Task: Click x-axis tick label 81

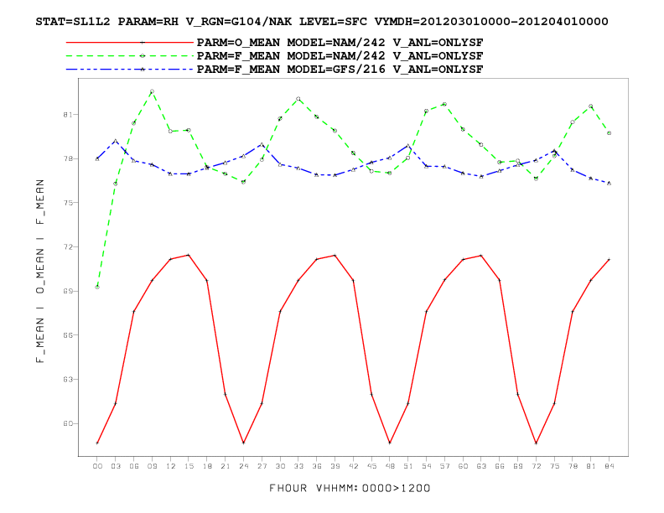Action: pyautogui.click(x=591, y=466)
